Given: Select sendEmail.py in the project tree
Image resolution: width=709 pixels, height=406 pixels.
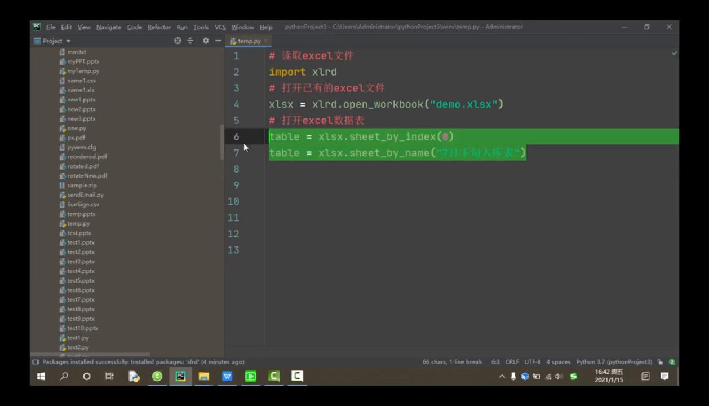Looking at the screenshot, I should click(85, 195).
